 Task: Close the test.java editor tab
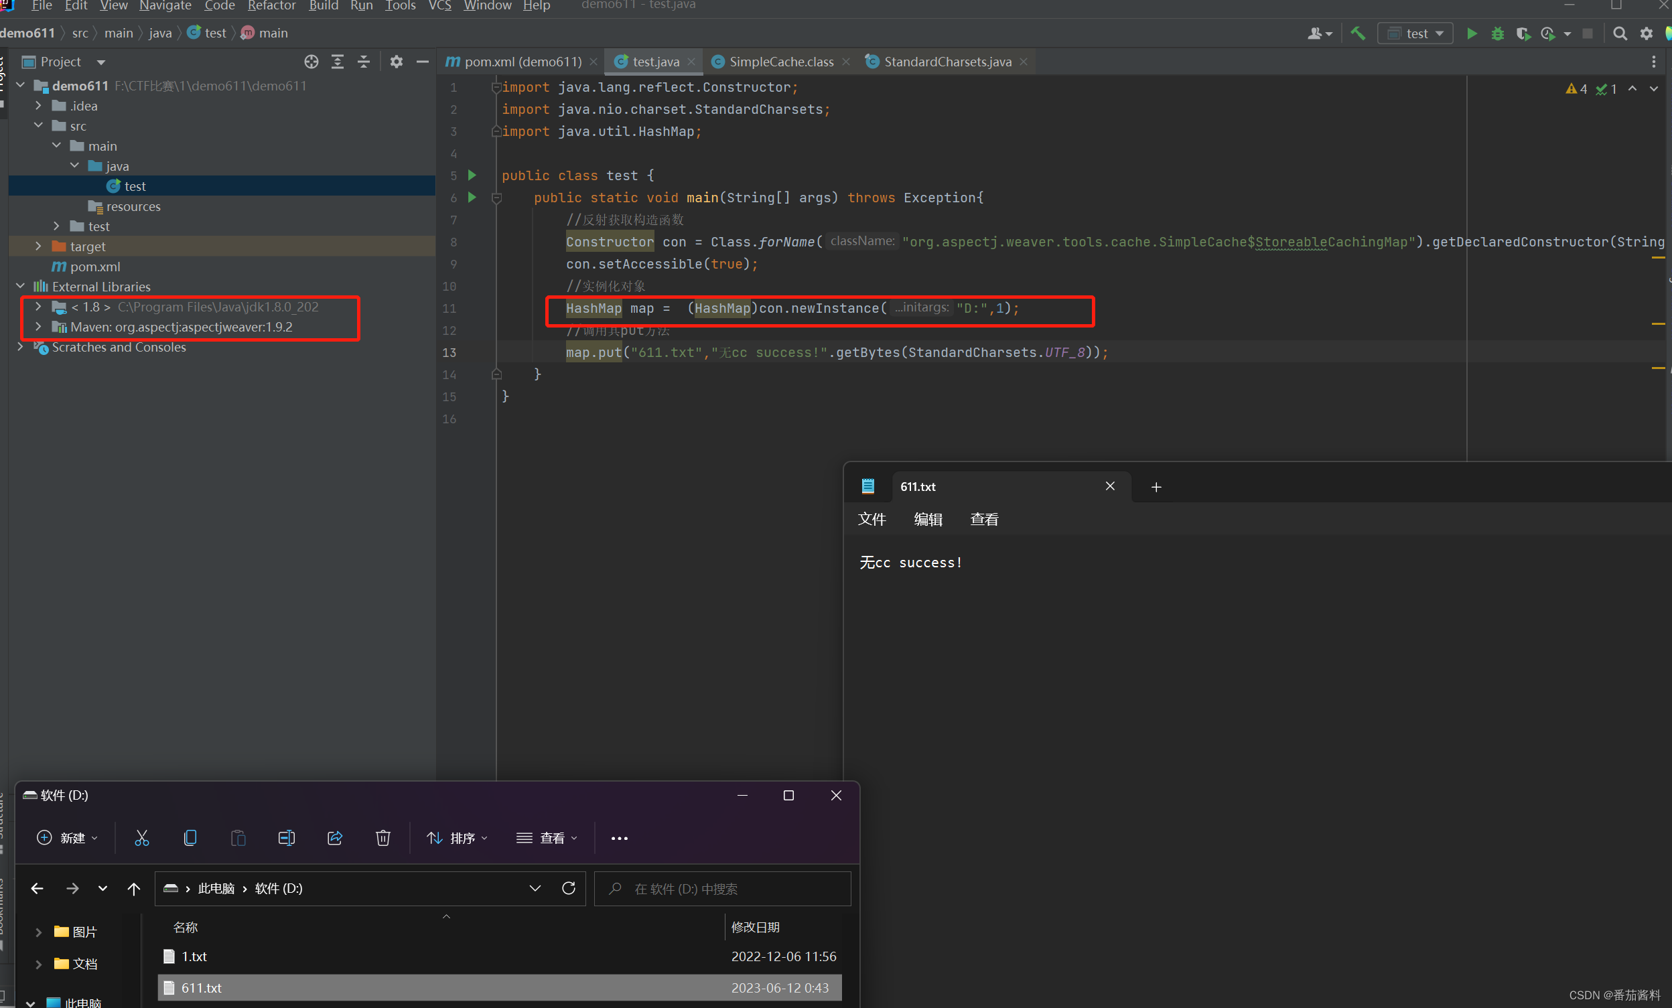691,62
